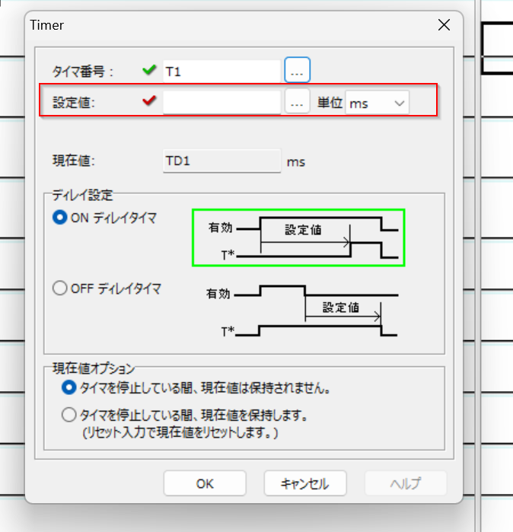The image size is (513, 532).
Task: Click the OFF delay timing diagram
Action: click(301, 311)
